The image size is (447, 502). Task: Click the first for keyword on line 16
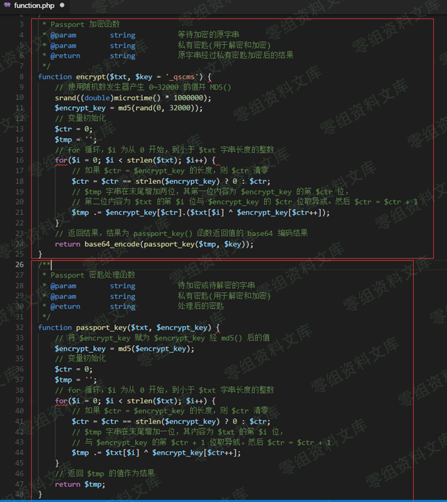[61, 160]
